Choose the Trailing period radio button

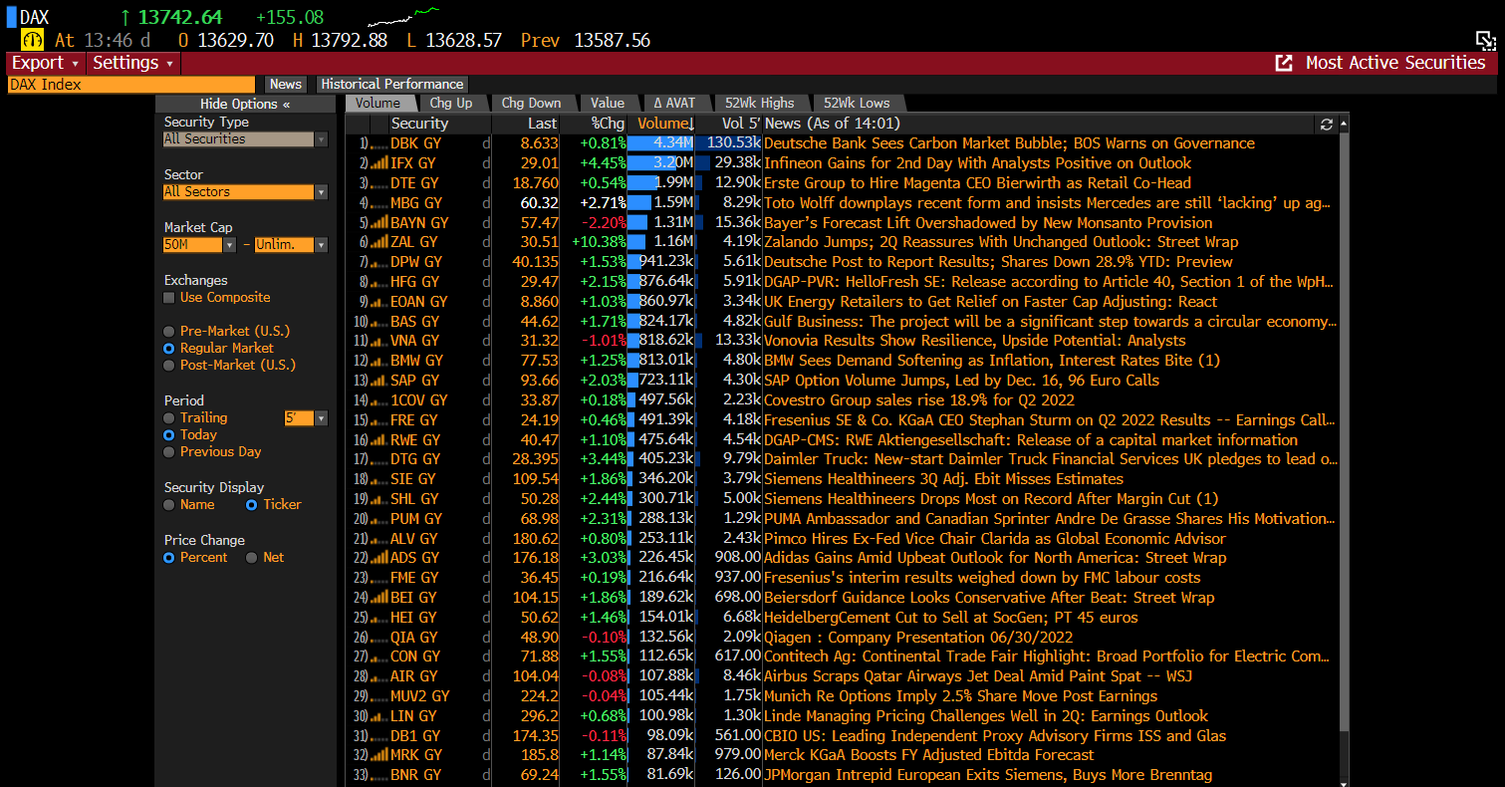169,418
